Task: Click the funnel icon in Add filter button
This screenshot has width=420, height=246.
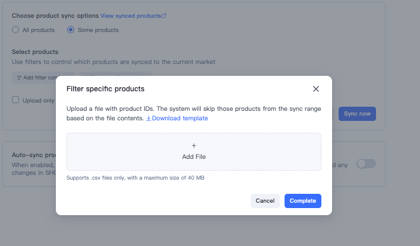Action: coord(19,78)
